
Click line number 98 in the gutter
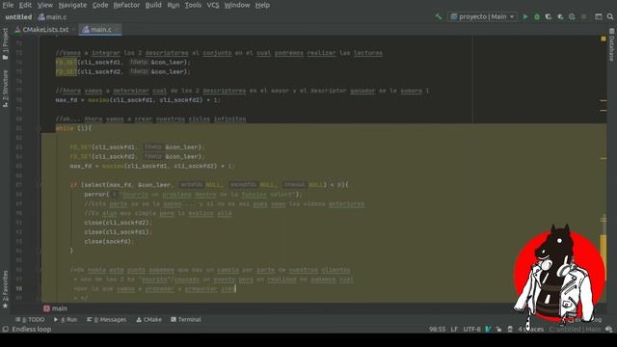pos(19,289)
